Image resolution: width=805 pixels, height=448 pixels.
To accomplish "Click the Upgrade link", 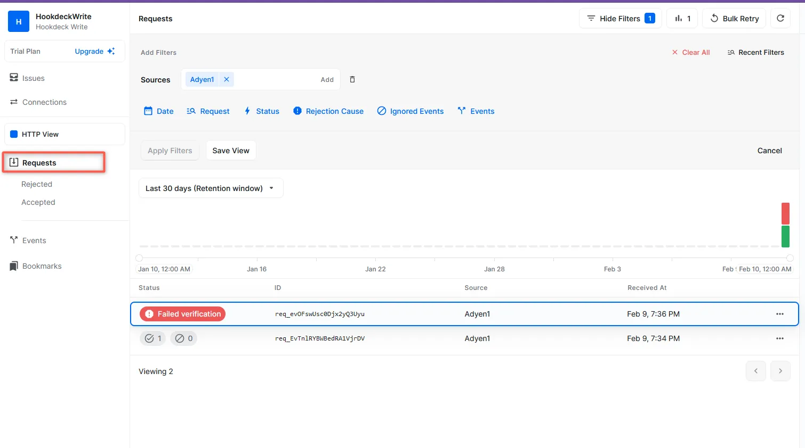I will (x=95, y=51).
